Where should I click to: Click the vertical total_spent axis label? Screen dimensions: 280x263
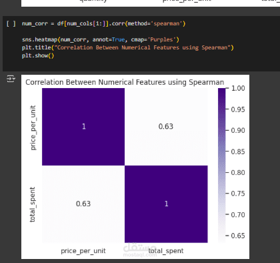pos(33,204)
